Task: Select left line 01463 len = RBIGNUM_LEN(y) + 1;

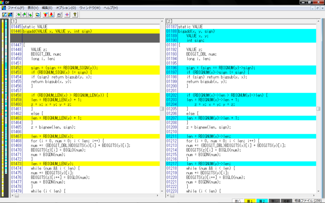Action: 85,118
